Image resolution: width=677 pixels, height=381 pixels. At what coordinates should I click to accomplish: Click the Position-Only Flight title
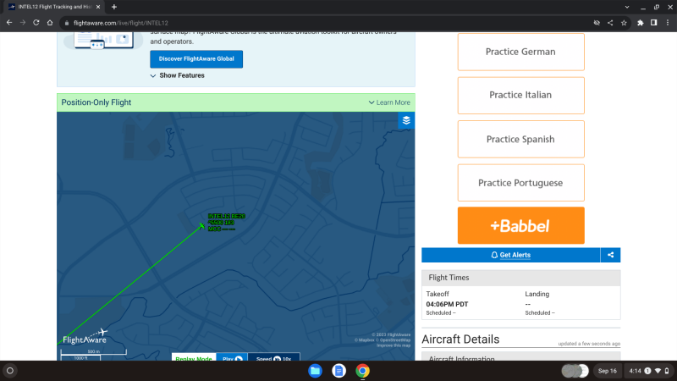tap(96, 102)
